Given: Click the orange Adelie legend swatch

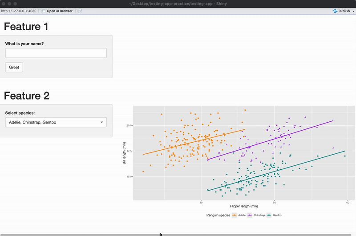Looking at the screenshot, I should pos(235,215).
